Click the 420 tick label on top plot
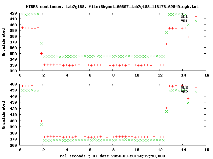213x159 pixels. 13,13
